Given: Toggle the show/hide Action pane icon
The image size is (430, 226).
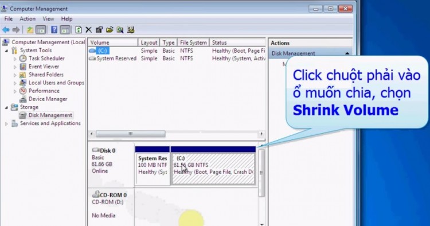Looking at the screenshot, I should [x=65, y=30].
